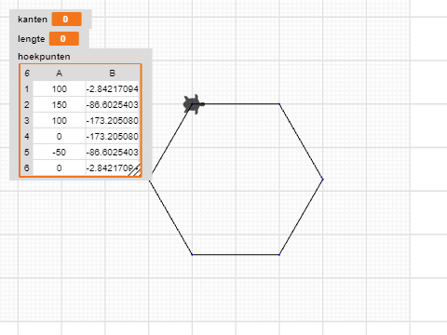Click the resize handle of hoekpunten table

135,170
